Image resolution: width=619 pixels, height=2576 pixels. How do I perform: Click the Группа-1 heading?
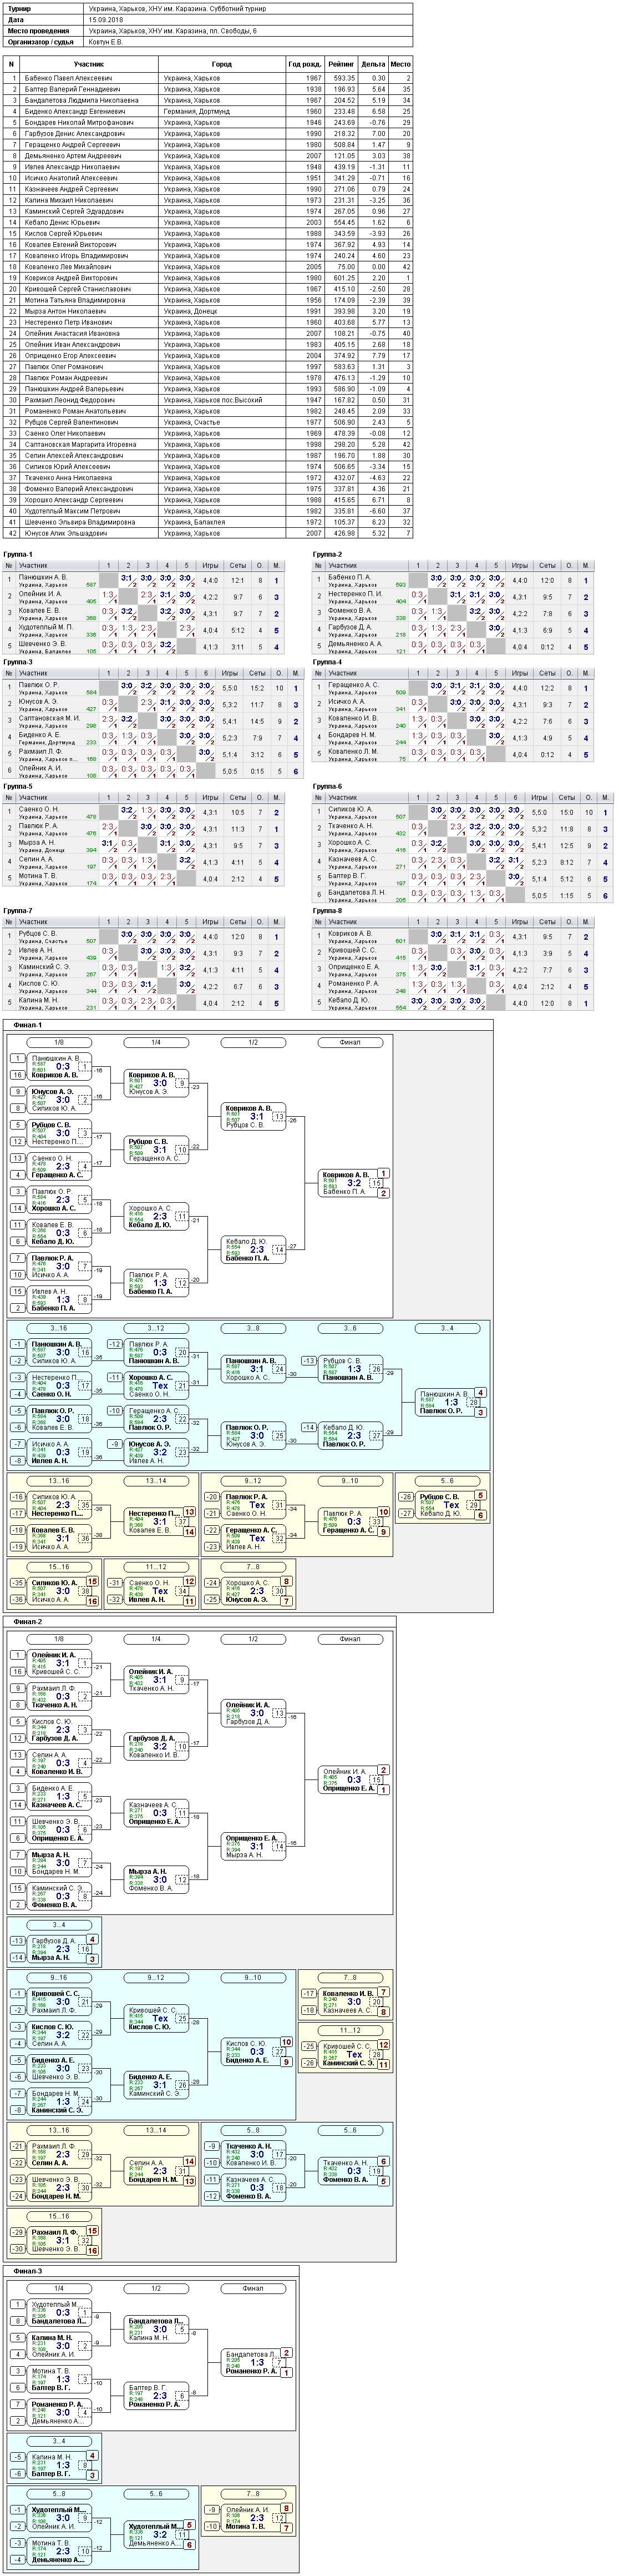pos(18,554)
